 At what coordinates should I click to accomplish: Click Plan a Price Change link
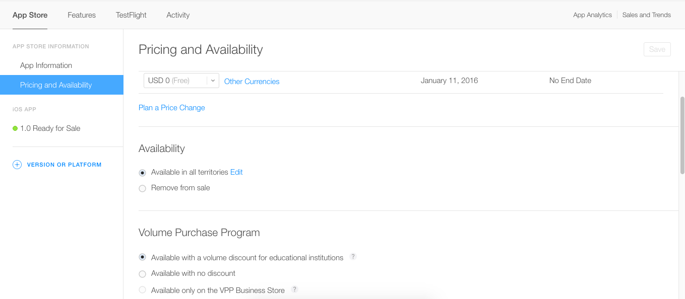coord(172,108)
